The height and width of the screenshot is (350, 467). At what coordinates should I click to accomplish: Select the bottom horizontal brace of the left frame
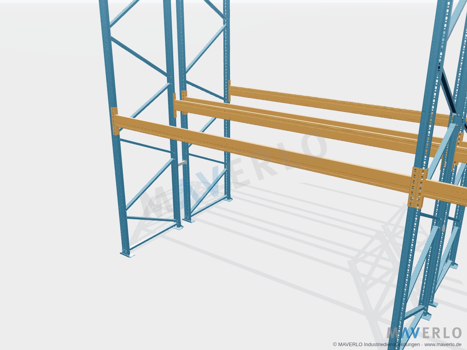click(152, 219)
